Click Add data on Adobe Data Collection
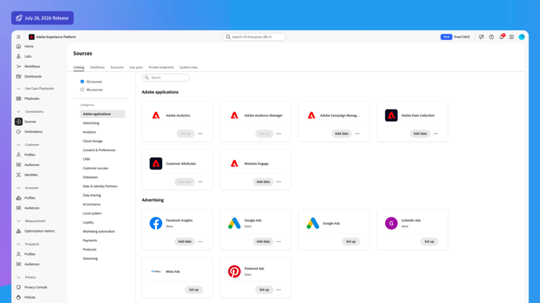Viewport: 540px width, 303px height. click(420, 134)
